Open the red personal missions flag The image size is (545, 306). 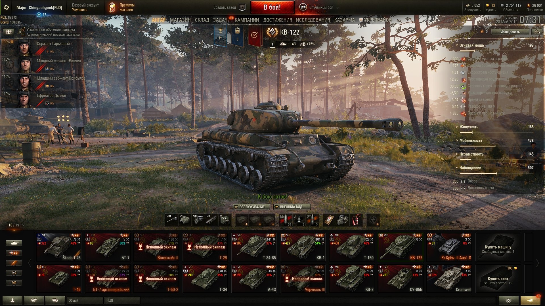pos(254,35)
